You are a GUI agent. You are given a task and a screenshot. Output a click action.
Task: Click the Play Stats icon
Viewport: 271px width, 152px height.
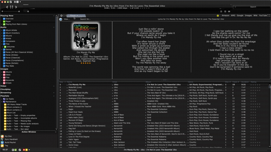(x=4, y=66)
